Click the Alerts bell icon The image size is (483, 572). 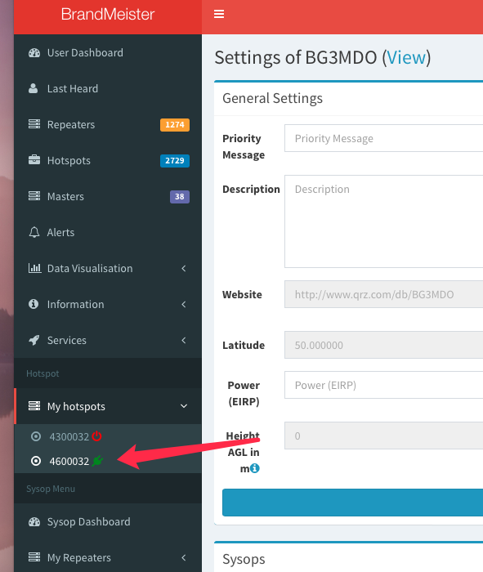(x=34, y=232)
